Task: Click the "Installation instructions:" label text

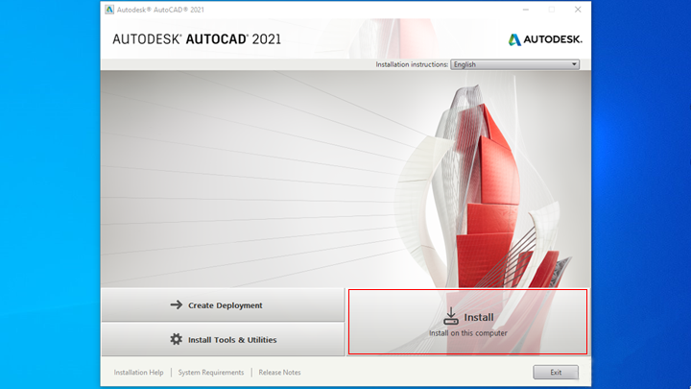Action: coord(411,64)
